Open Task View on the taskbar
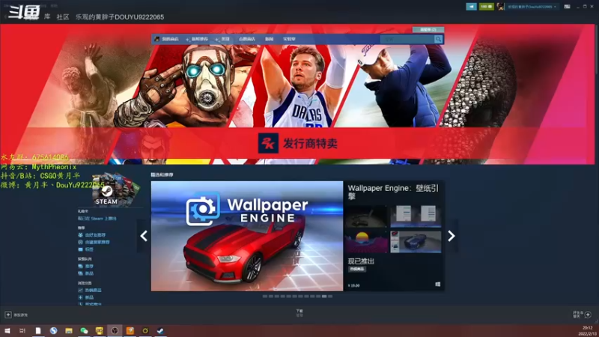The image size is (599, 337). point(22,330)
